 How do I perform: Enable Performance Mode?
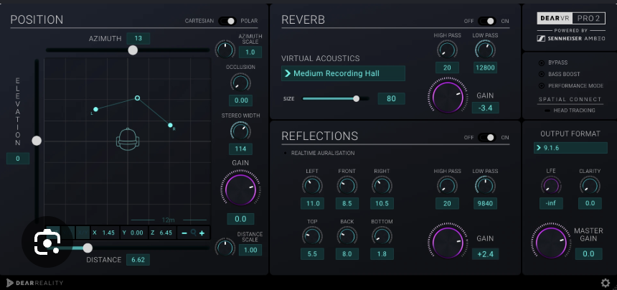coord(542,85)
